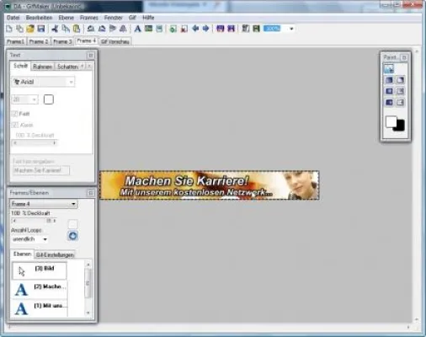Click the light teal icon beside the insert image icon
This screenshot has width=426, height=337.
(159, 29)
